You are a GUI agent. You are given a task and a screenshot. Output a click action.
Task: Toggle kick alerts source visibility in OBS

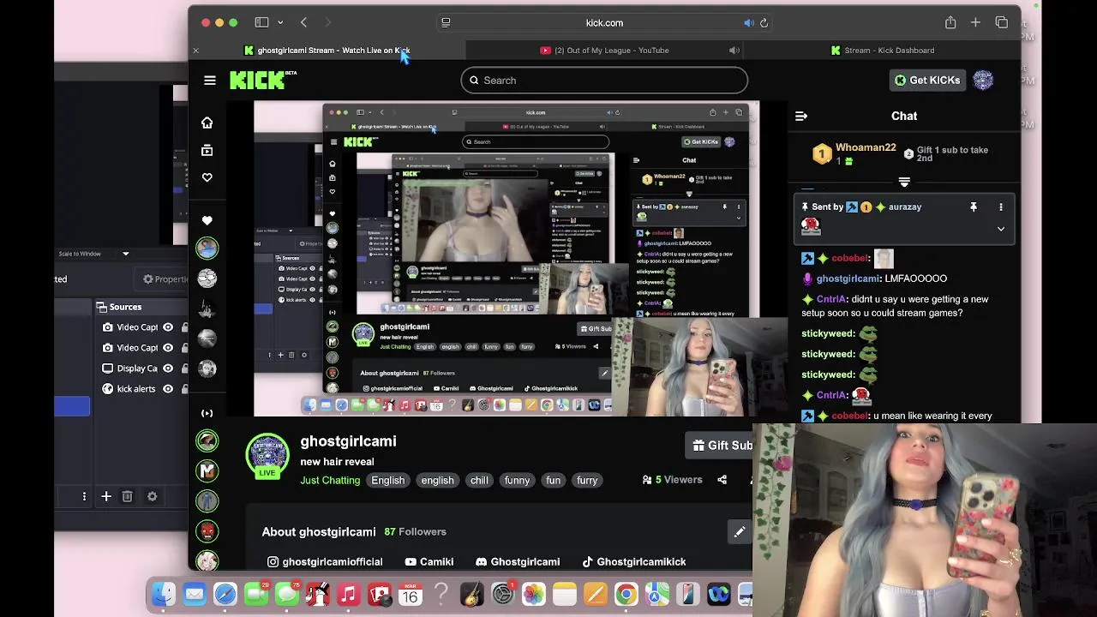pos(168,389)
